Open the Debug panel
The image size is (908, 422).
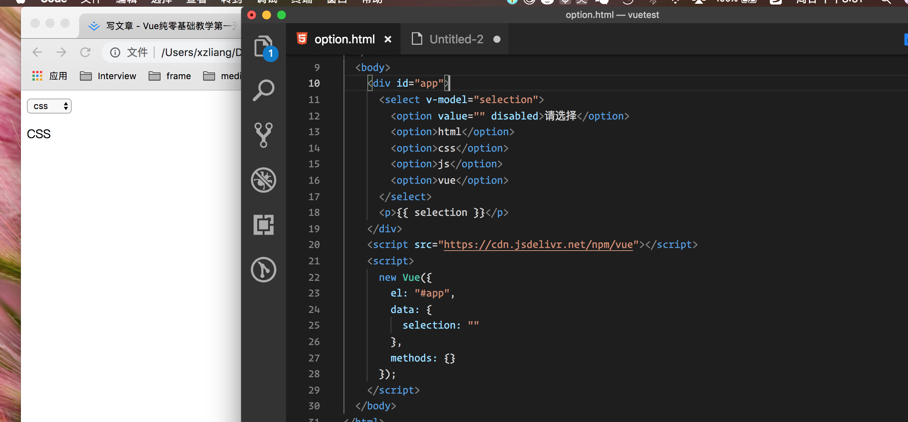click(x=264, y=180)
